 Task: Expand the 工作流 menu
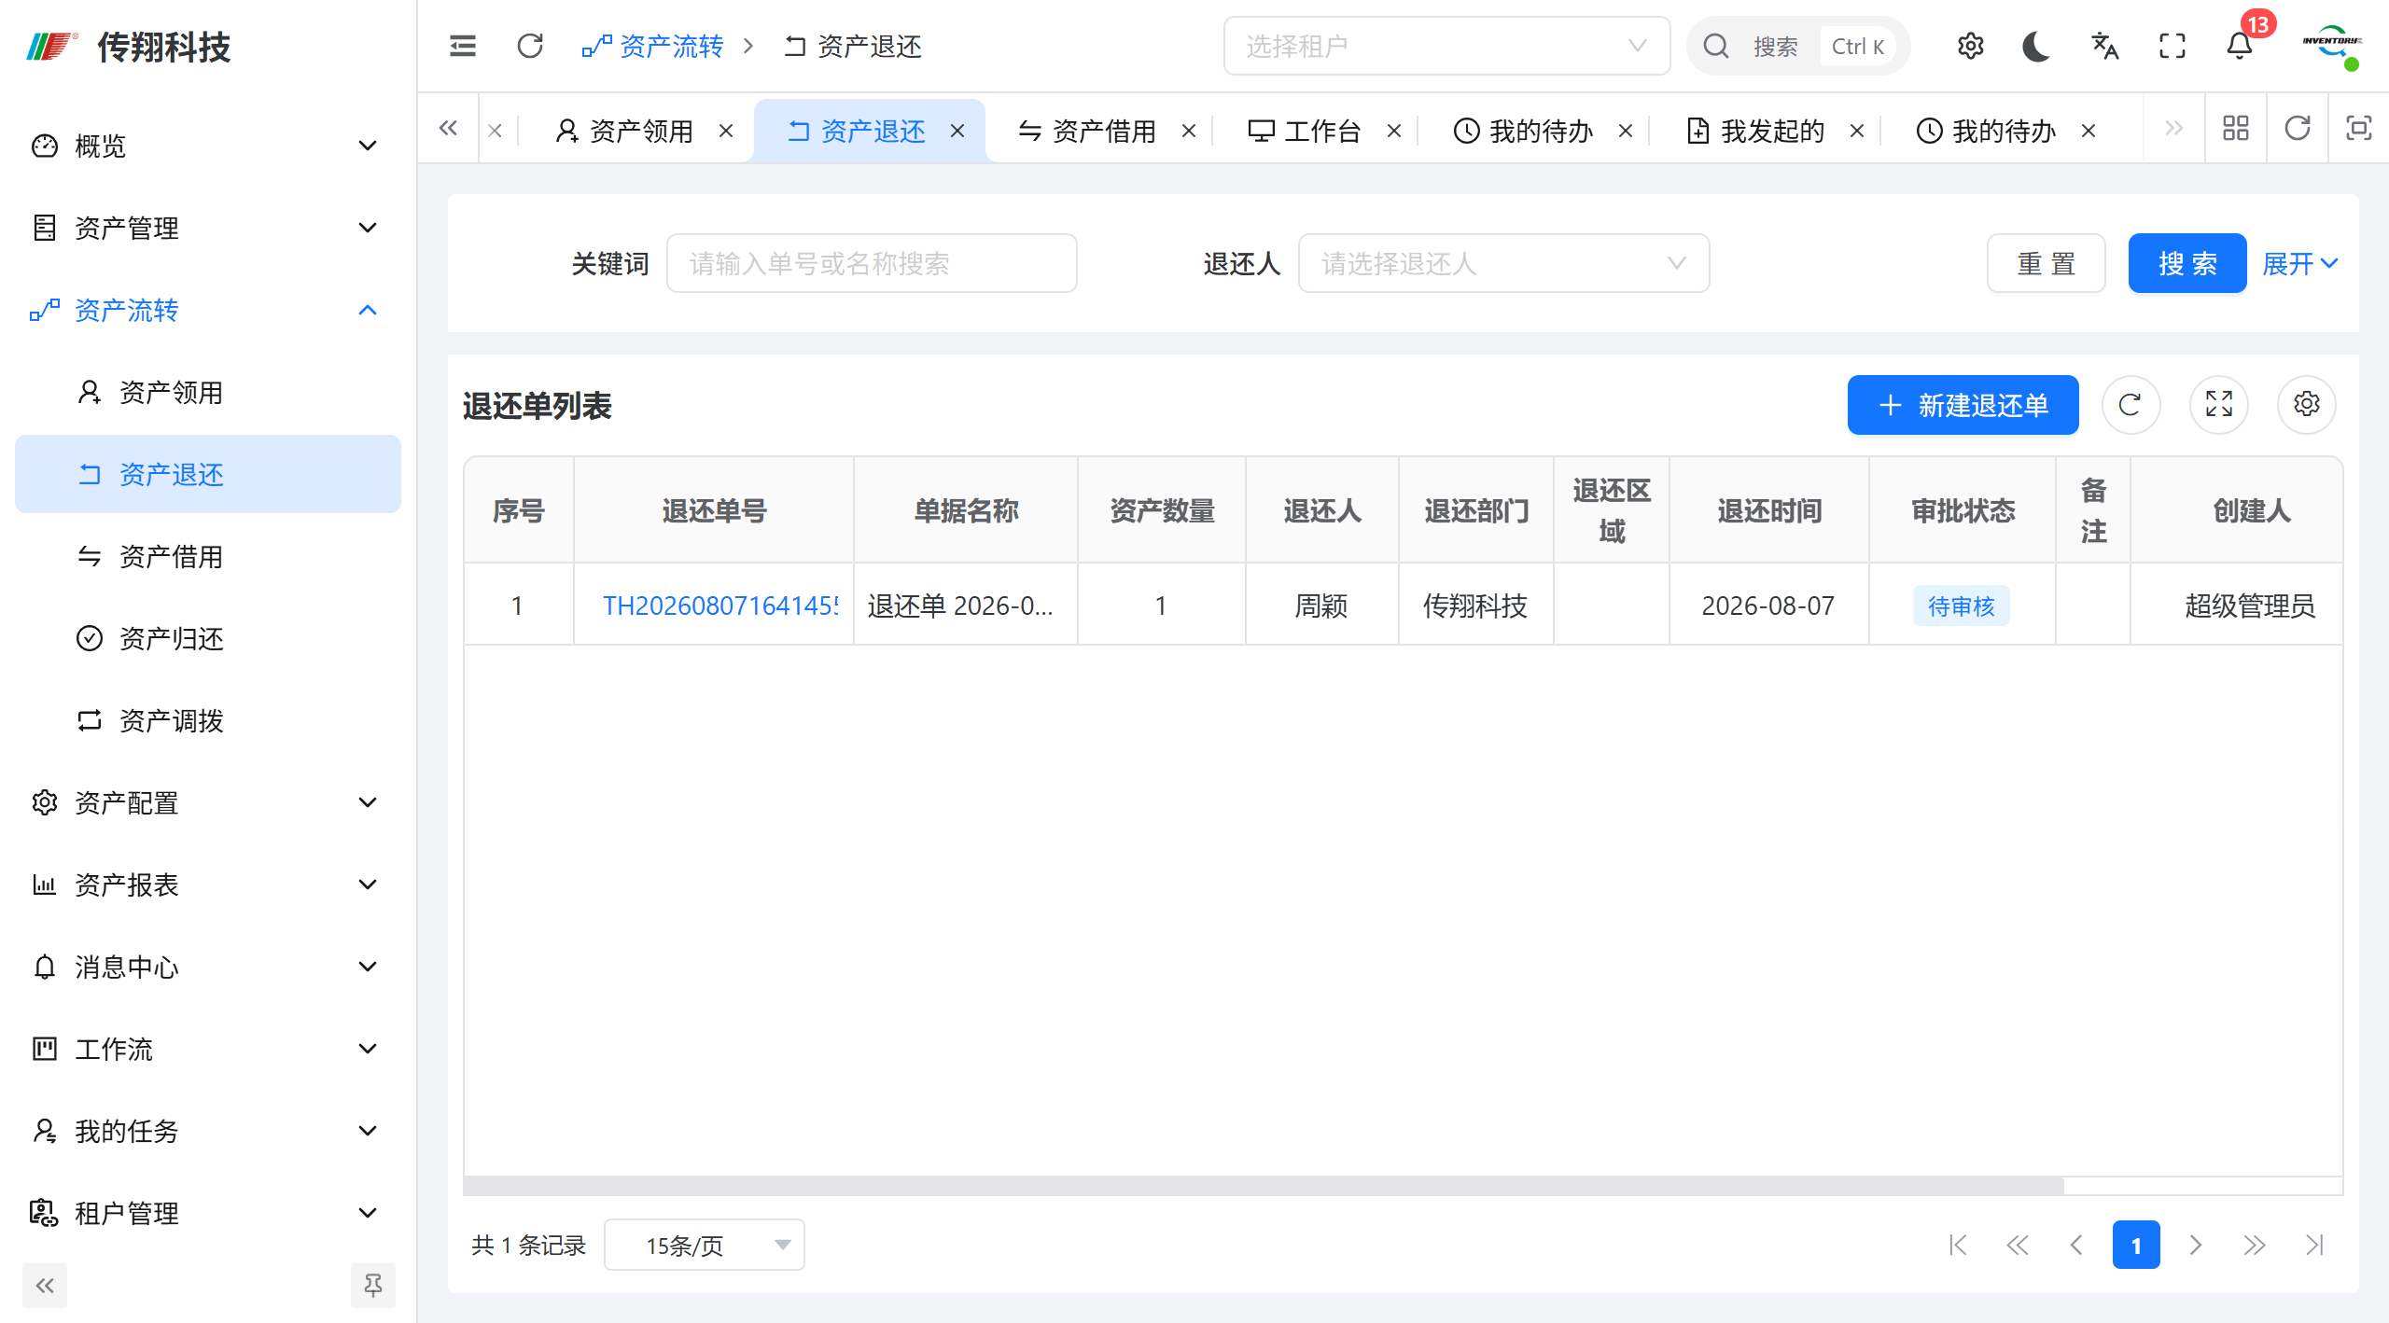coord(208,1049)
